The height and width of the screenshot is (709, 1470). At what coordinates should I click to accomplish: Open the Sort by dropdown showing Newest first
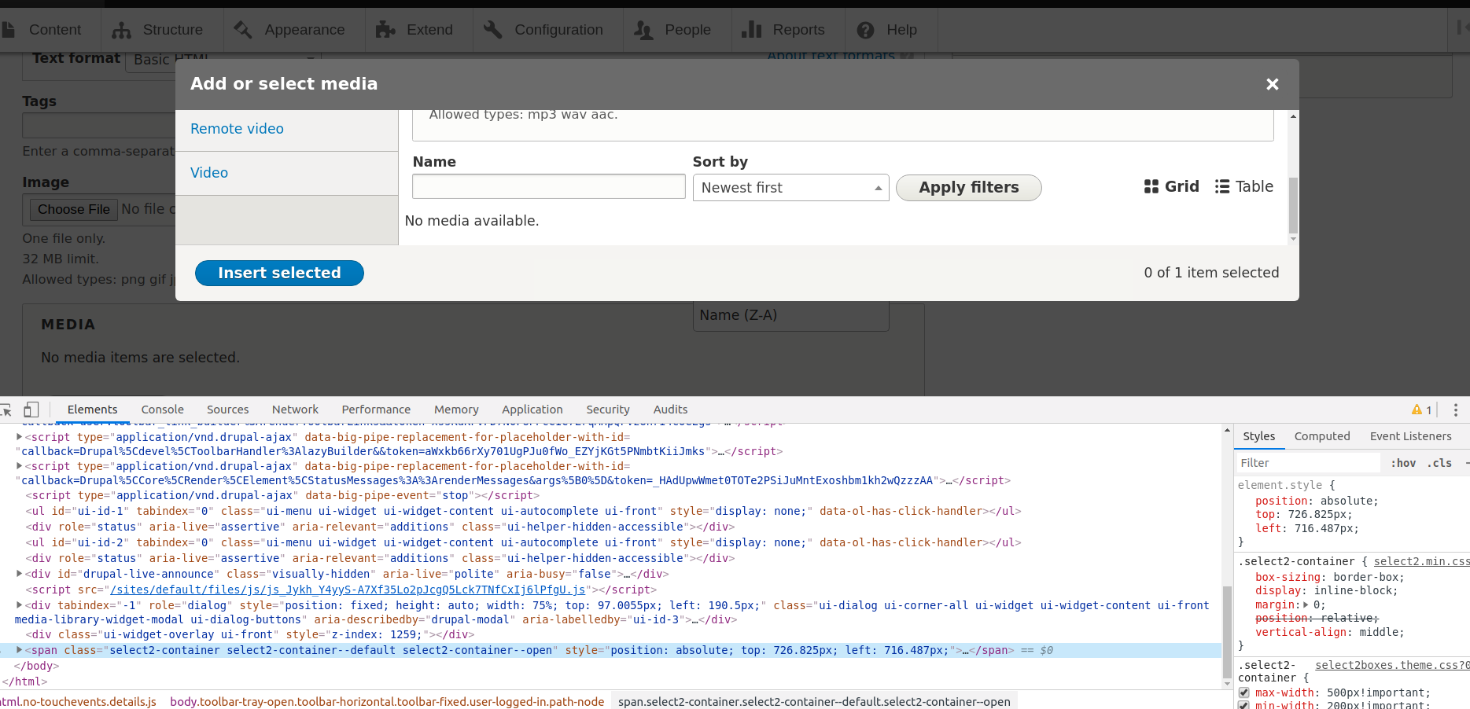pos(790,188)
